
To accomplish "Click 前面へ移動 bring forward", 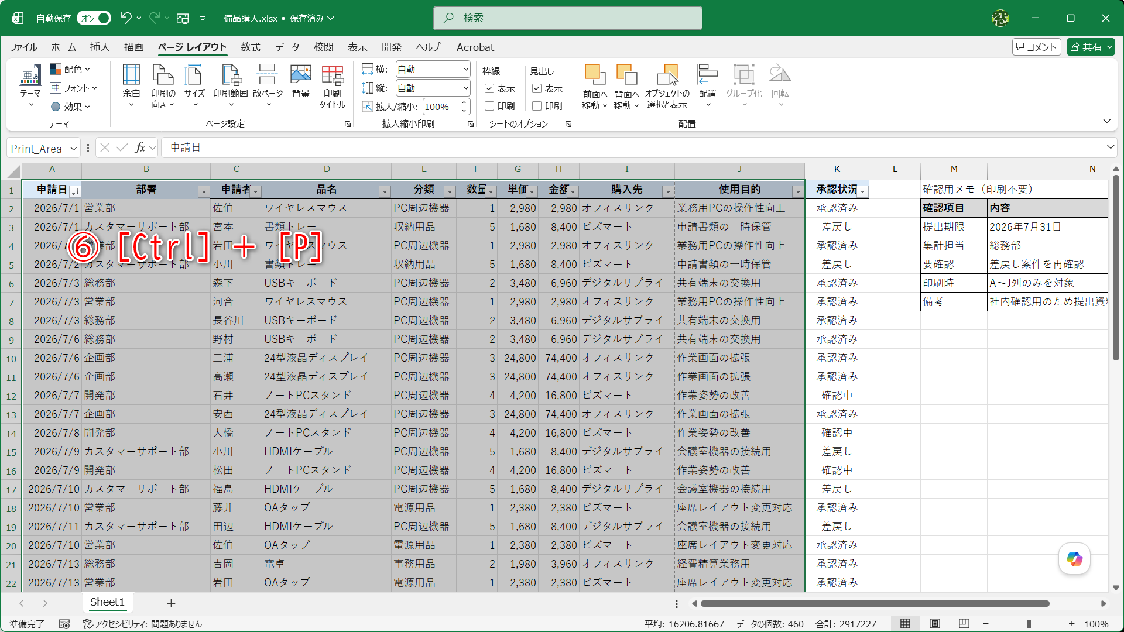I will click(x=595, y=87).
